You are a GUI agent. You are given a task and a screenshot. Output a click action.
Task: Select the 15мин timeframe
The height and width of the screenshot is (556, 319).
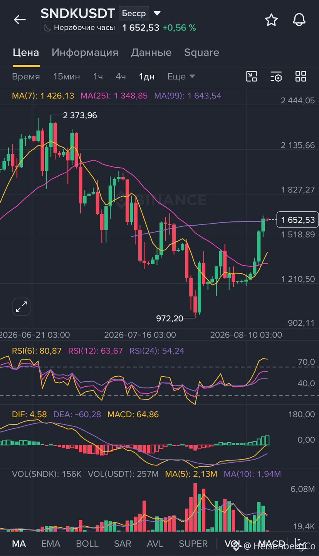67,76
